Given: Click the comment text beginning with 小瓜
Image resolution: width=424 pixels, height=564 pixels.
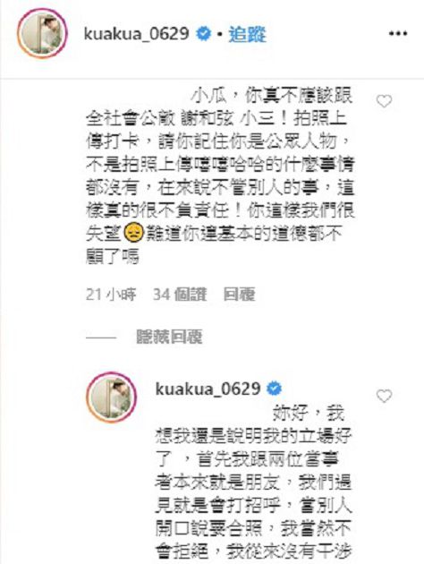Looking at the screenshot, I should (x=220, y=175).
